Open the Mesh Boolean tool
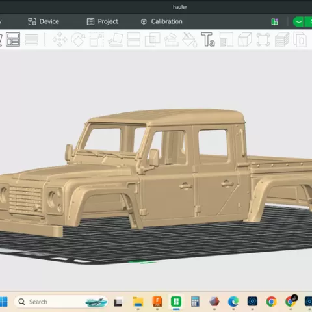This screenshot has width=312, height=312. pos(153,40)
